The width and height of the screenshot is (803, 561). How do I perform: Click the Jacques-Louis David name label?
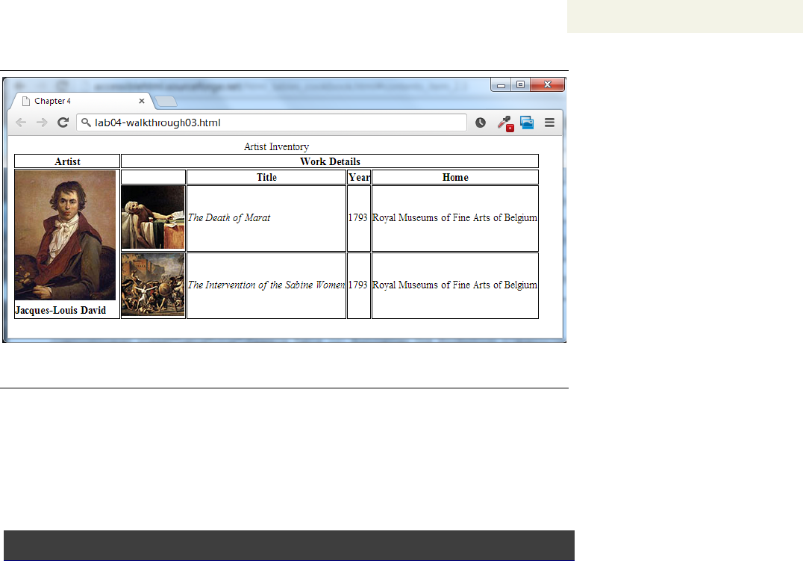pyautogui.click(x=60, y=310)
